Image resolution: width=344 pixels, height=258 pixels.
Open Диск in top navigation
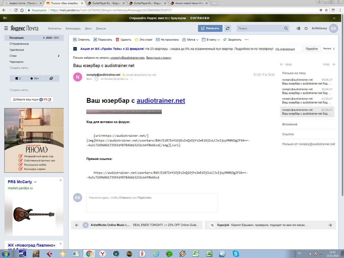[x=88, y=28]
